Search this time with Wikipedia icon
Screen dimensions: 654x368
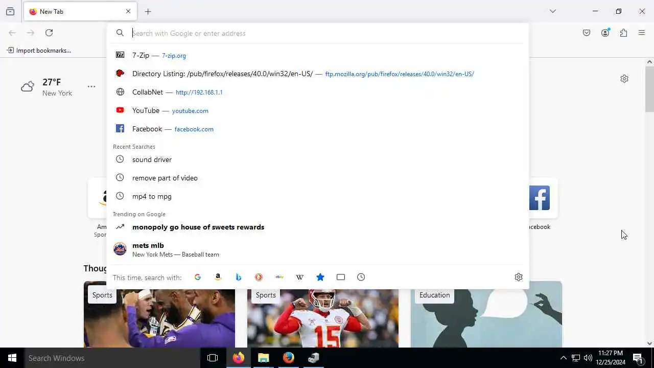pyautogui.click(x=300, y=278)
